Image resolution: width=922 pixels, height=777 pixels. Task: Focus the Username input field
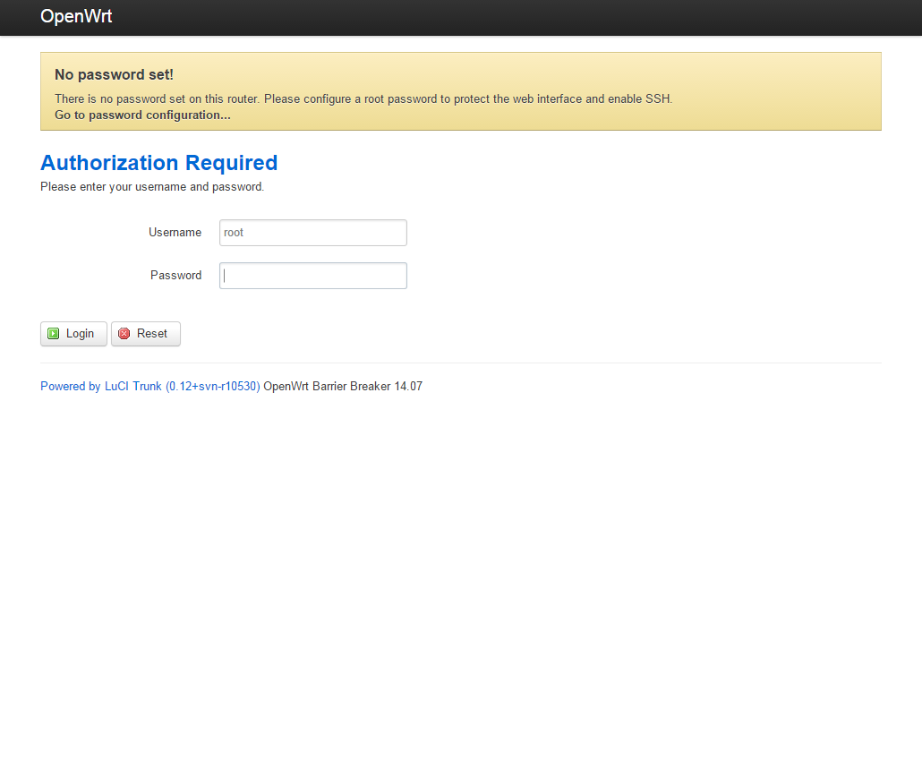pos(312,233)
